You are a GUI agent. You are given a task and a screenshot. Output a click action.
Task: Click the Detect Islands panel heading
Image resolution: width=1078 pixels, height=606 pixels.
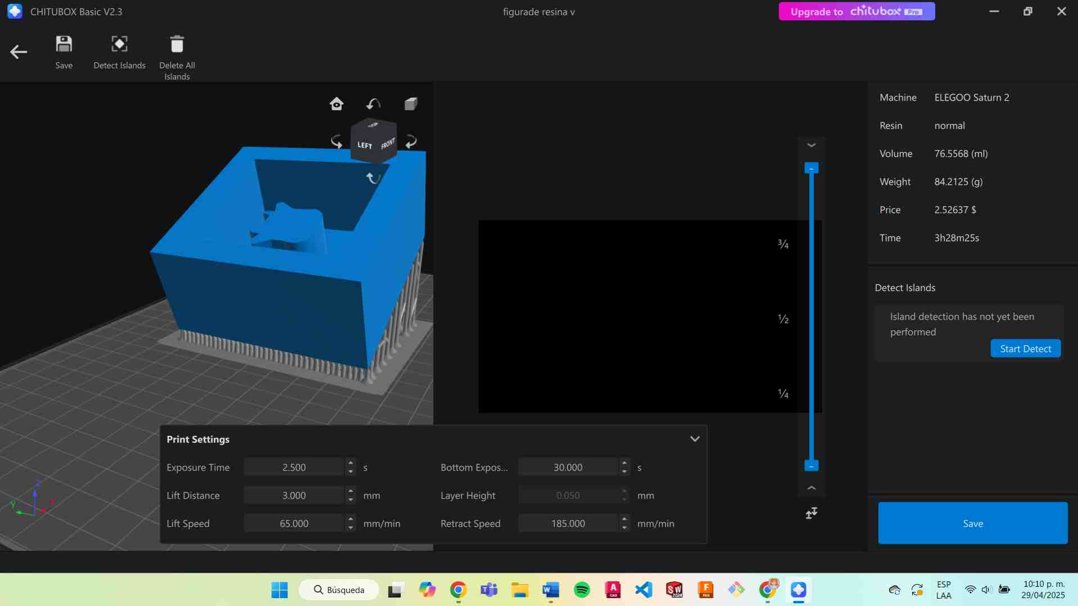coord(905,288)
